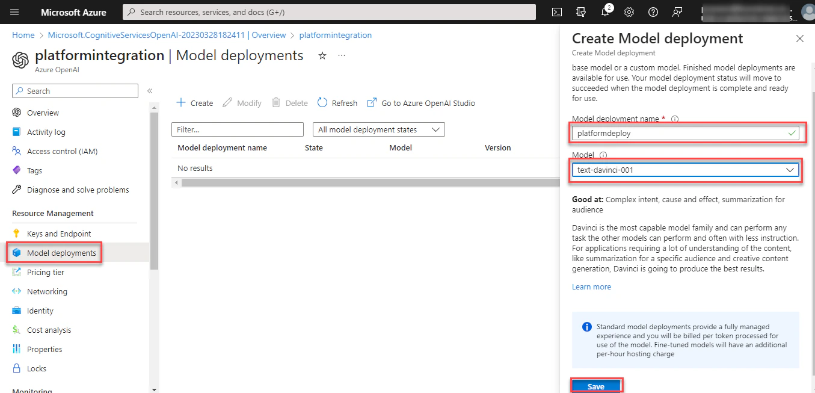The image size is (815, 393).
Task: Open portal settings gear
Action: pos(629,12)
